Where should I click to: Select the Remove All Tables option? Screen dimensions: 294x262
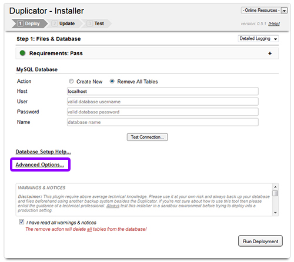click(x=112, y=81)
